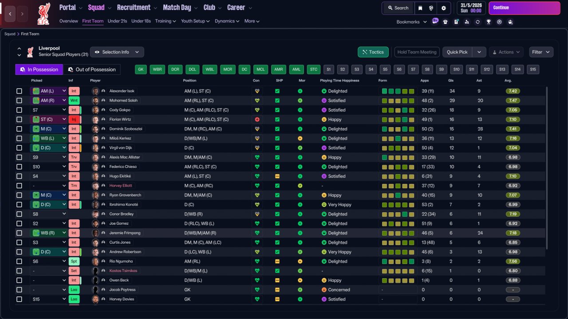Click the trophy competitions shortcut icon

click(488, 22)
